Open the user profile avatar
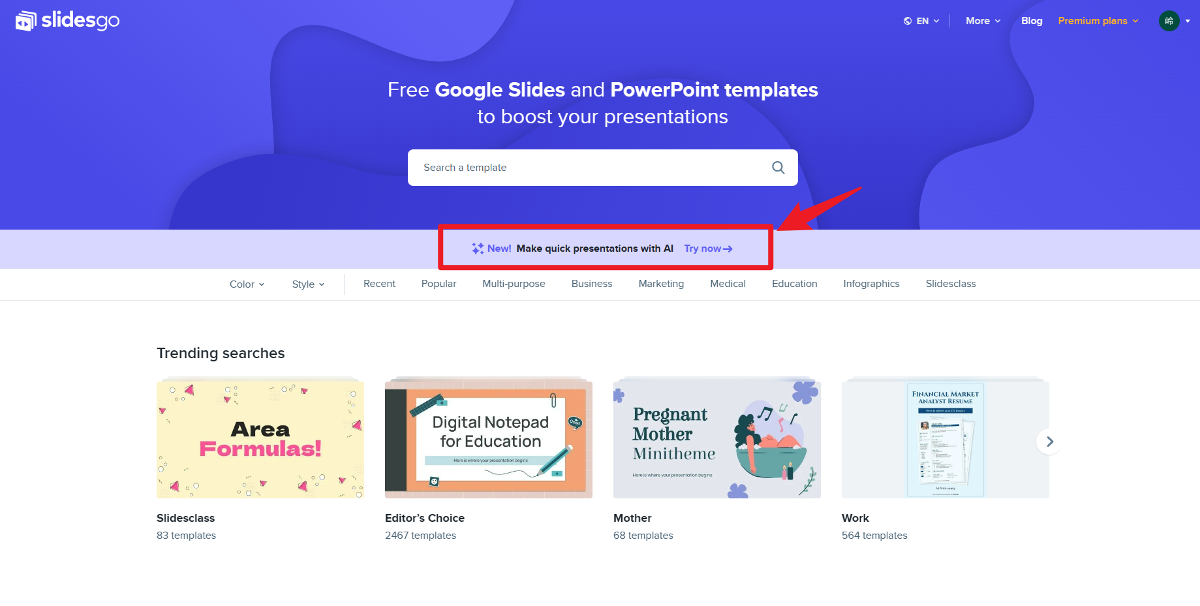The image size is (1200, 606). pyautogui.click(x=1169, y=21)
